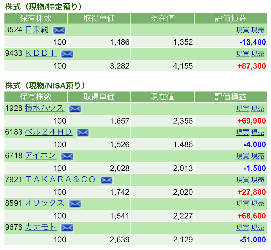
Task: Open the envelope icon for ベル24HD
Action: point(83,133)
